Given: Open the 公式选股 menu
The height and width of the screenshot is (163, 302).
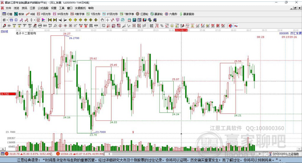Looking at the screenshot, I should click(43, 8).
